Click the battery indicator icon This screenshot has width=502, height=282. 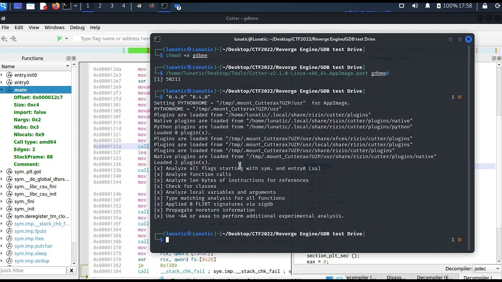pos(439,6)
